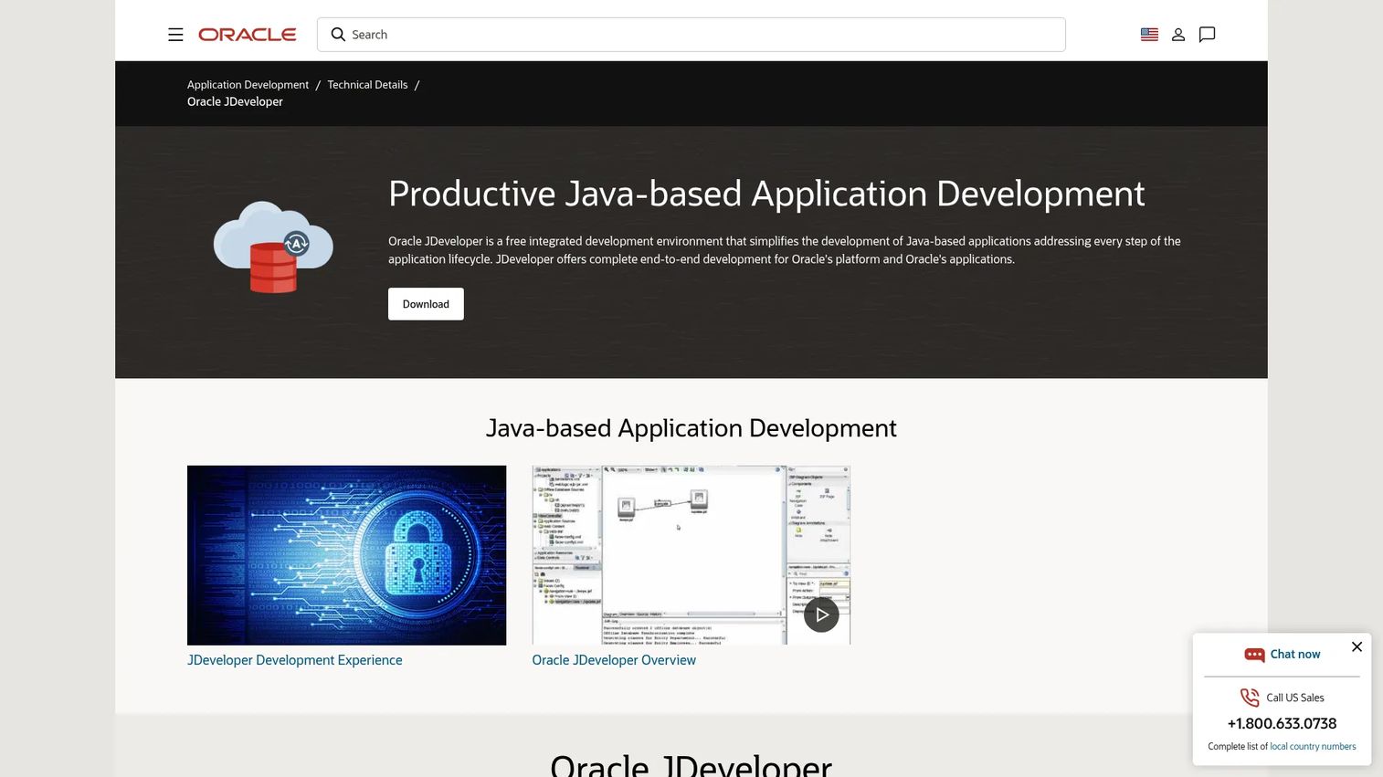The width and height of the screenshot is (1383, 777).
Task: Click the Oracle JDeveloper breadcrumb text
Action: pyautogui.click(x=235, y=101)
